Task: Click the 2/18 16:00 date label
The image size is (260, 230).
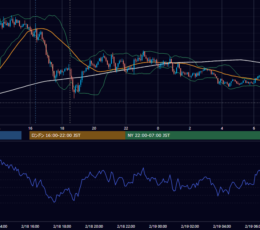Action: (x=30, y=226)
